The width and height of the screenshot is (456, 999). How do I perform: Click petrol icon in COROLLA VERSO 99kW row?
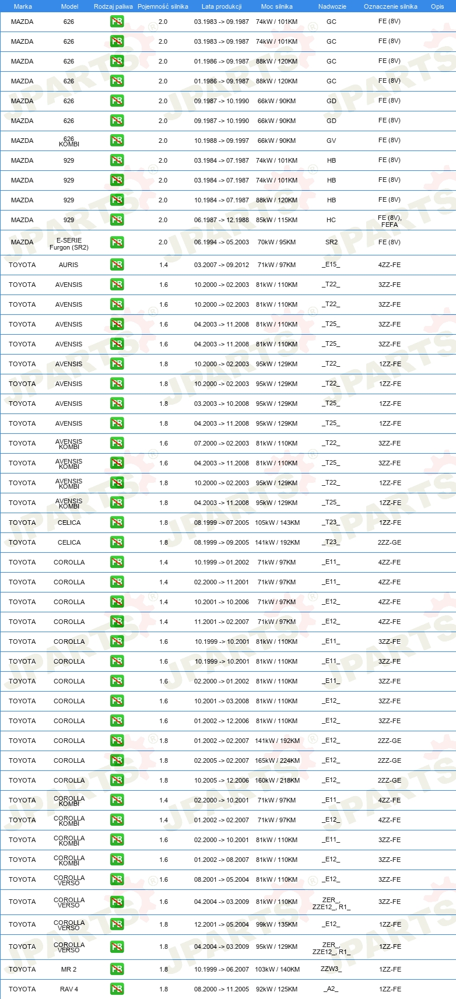(x=117, y=924)
